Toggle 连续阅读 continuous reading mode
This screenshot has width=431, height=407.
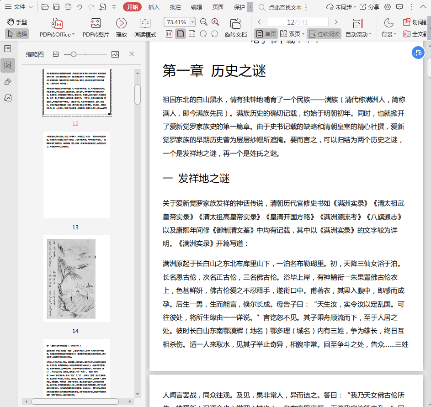(324, 34)
